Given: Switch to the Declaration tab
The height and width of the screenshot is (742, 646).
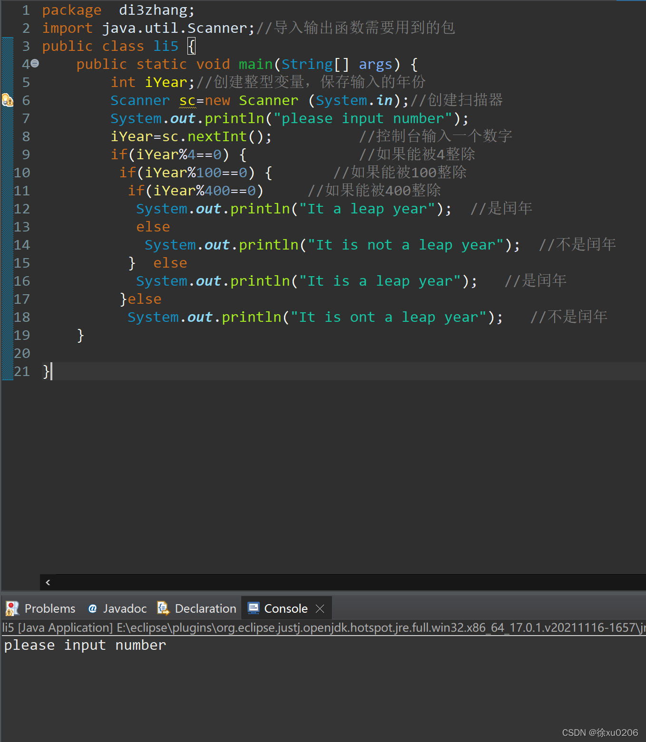Looking at the screenshot, I should click(197, 608).
